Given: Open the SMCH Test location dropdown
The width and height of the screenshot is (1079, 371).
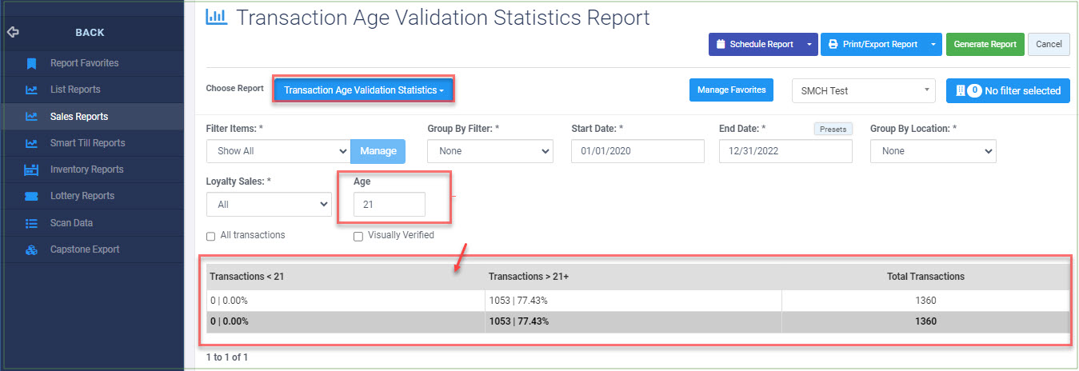Looking at the screenshot, I should point(863,91).
